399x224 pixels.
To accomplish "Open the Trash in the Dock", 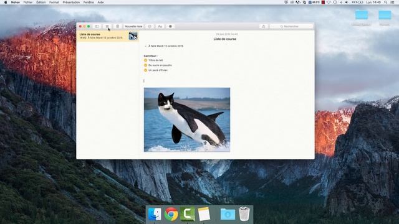I will [x=244, y=214].
